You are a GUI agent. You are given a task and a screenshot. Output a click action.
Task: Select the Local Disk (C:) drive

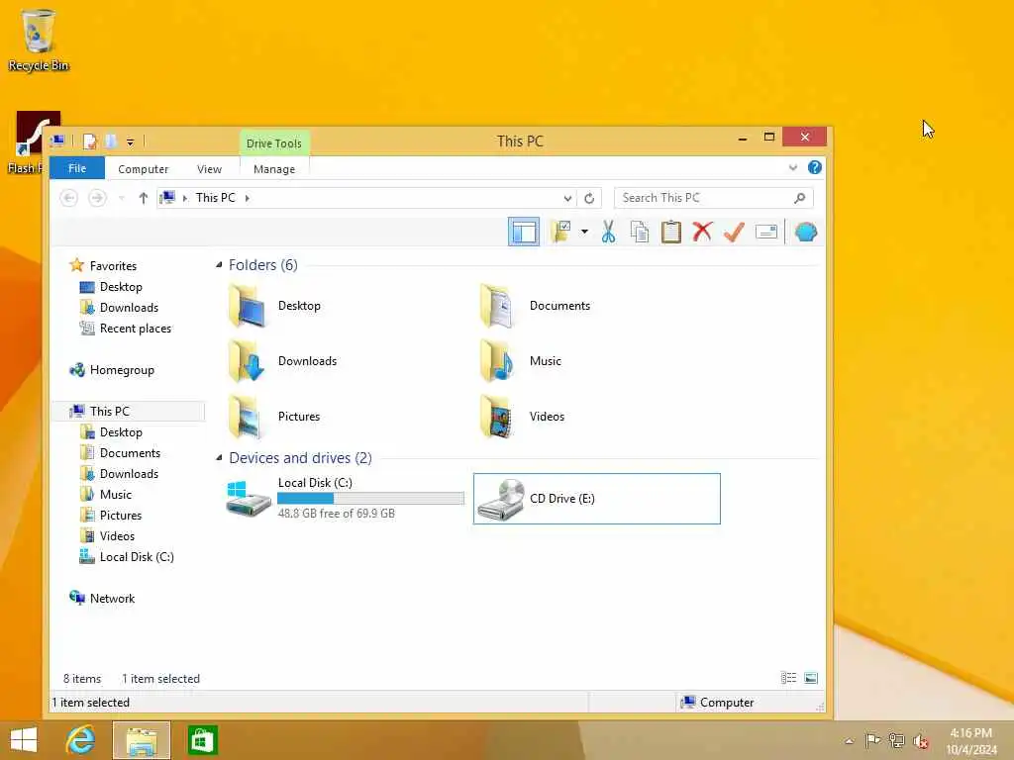(346, 499)
